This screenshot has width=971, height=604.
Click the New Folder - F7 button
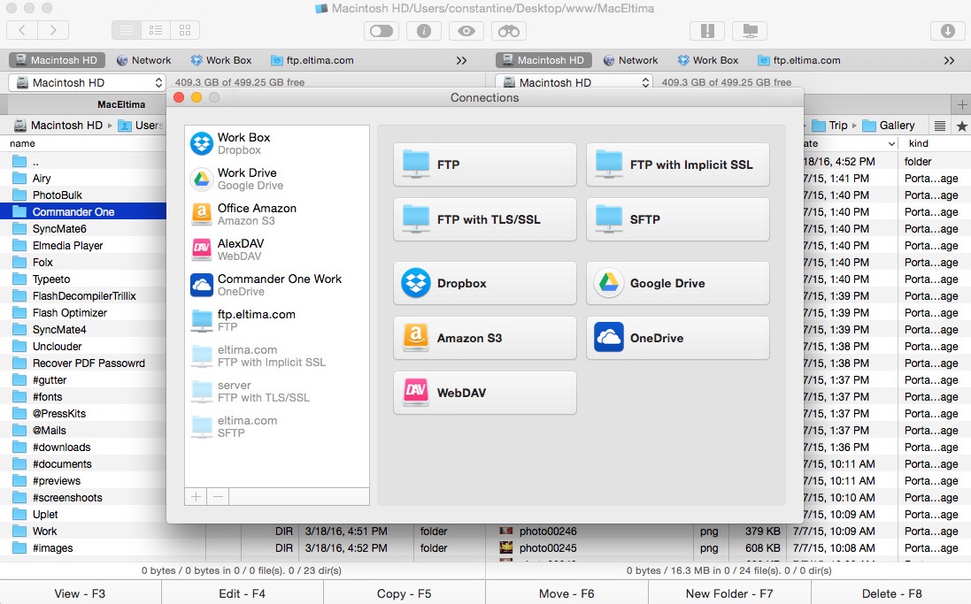pos(729,593)
